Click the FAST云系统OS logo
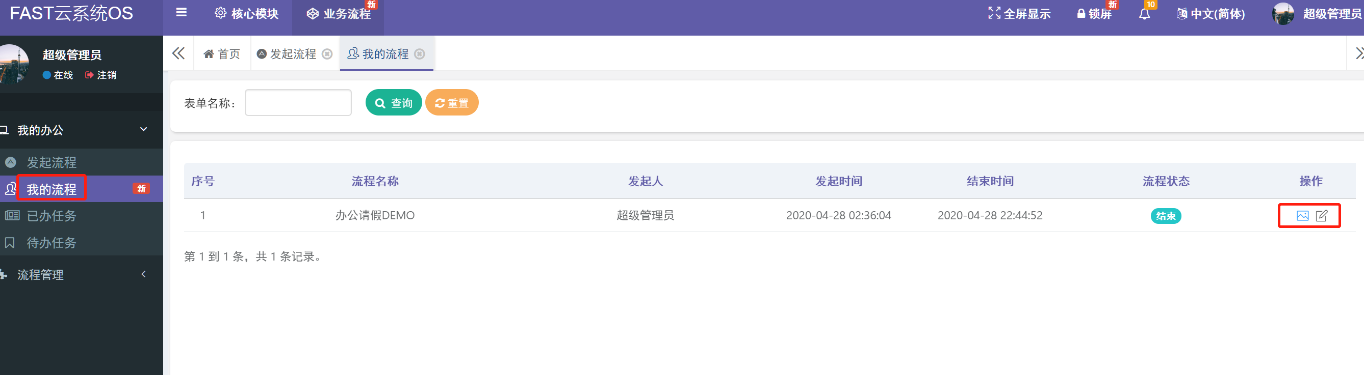Viewport: 1364px width, 375px height. (x=71, y=13)
